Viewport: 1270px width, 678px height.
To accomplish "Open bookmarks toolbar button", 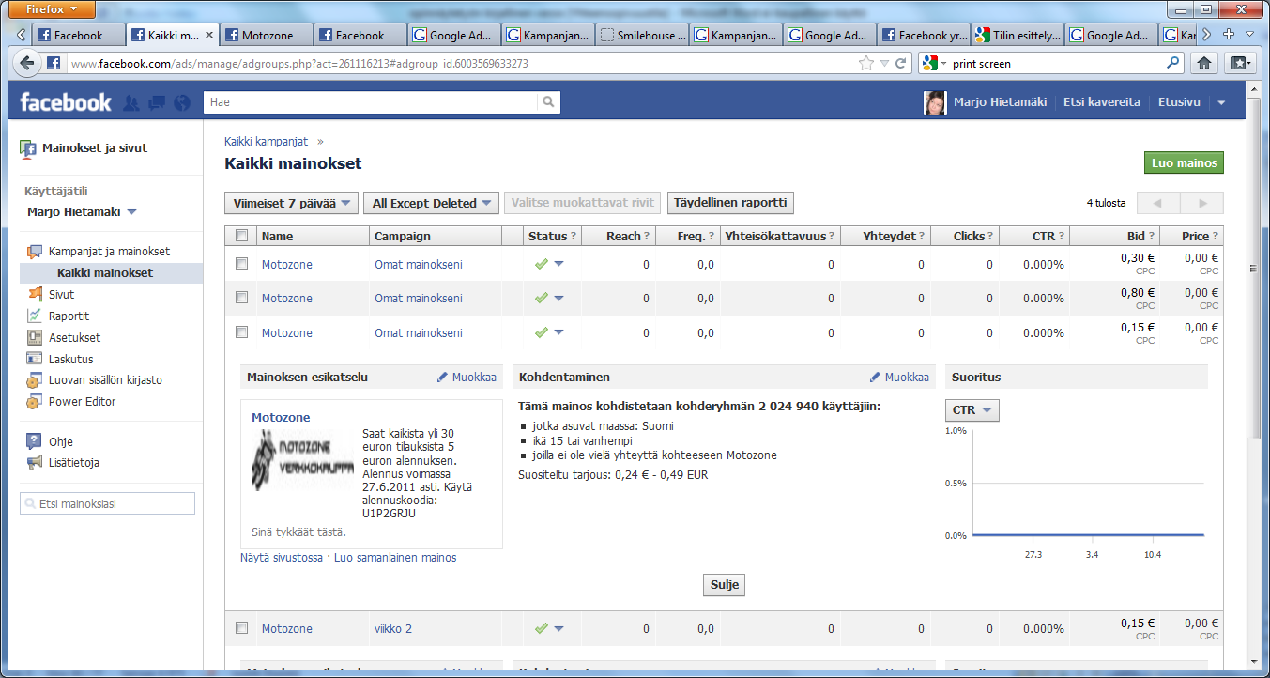I will (1241, 64).
